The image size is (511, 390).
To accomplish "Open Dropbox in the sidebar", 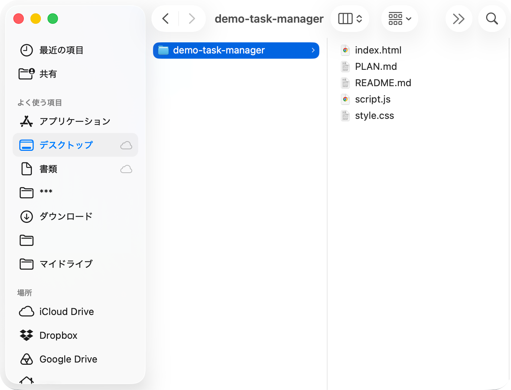I will [75, 335].
